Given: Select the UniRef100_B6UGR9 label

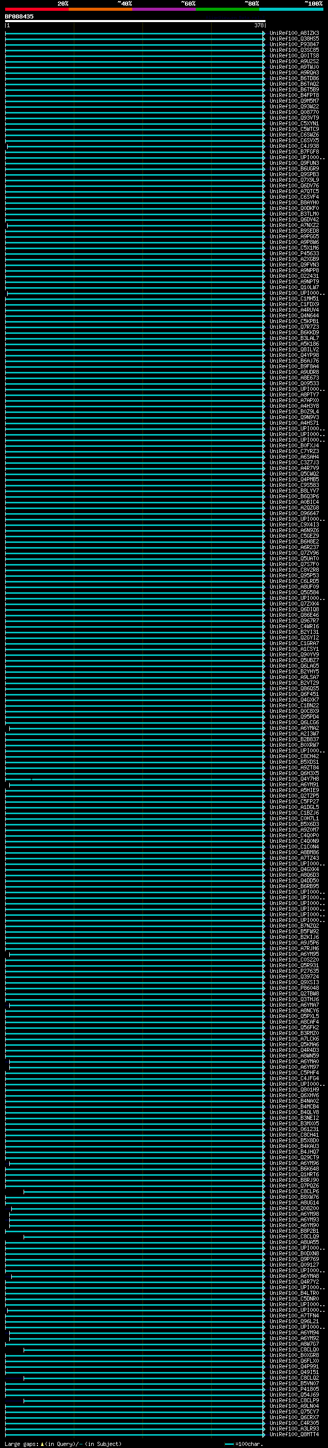Looking at the screenshot, I should (x=294, y=168).
